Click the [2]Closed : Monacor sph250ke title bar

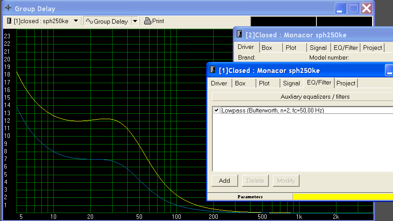pyautogui.click(x=313, y=35)
